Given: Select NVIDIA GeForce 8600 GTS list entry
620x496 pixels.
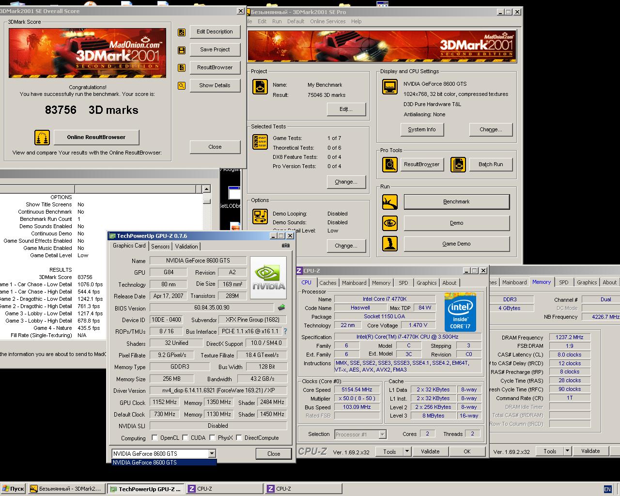Looking at the screenshot, I should coord(164,463).
